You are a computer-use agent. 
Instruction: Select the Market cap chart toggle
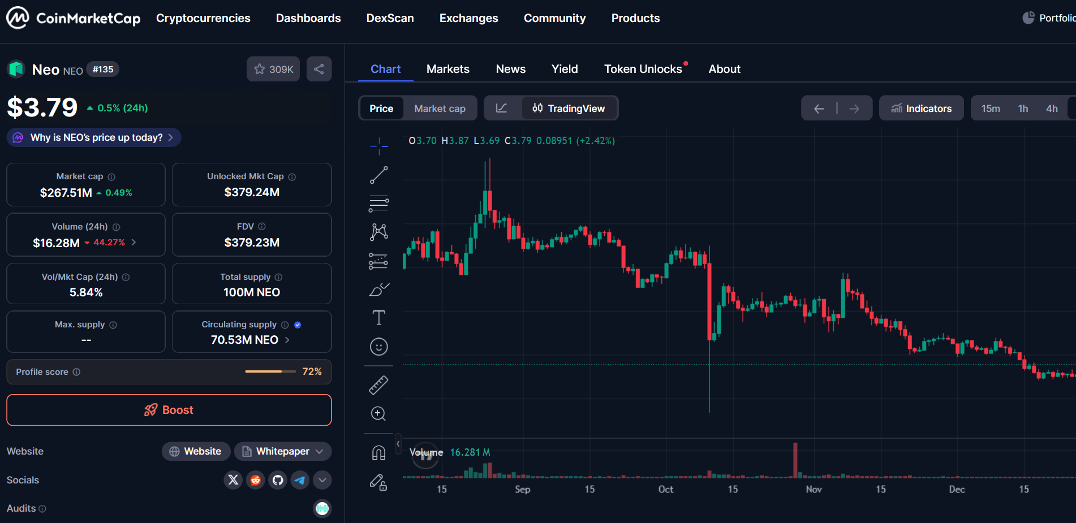440,108
